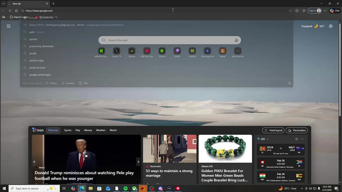Open the Stream shortcut
The width and height of the screenshot is (342, 192).
(x=162, y=53)
